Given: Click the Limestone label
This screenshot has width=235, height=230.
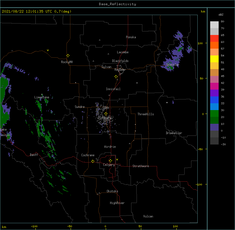Looking at the screenshot, I should (42, 97).
